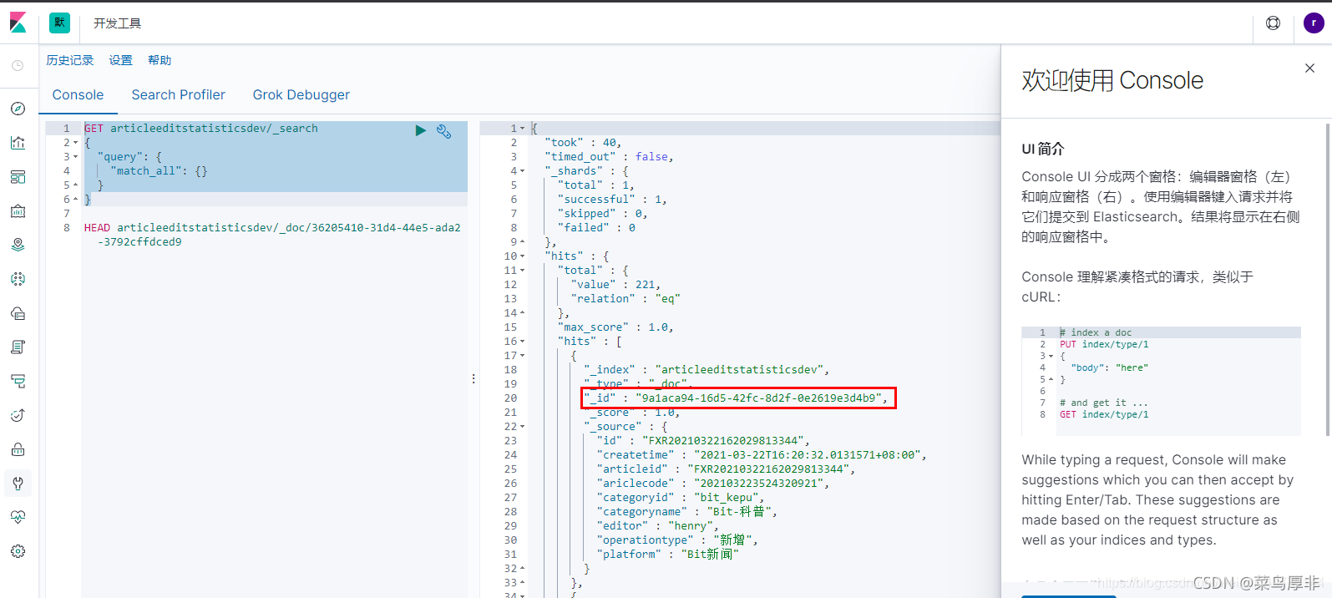
Task: Click the "_id" 9a1aca94 value
Action: (758, 398)
